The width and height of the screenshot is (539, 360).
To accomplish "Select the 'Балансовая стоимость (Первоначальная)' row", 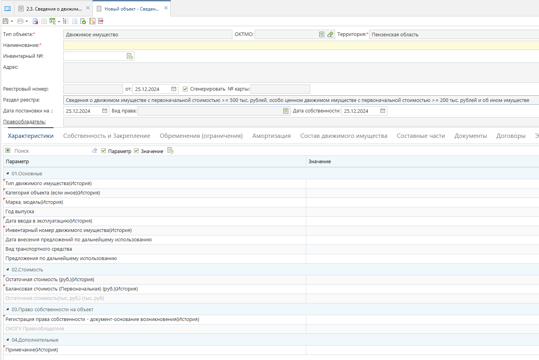I will coord(271,289).
